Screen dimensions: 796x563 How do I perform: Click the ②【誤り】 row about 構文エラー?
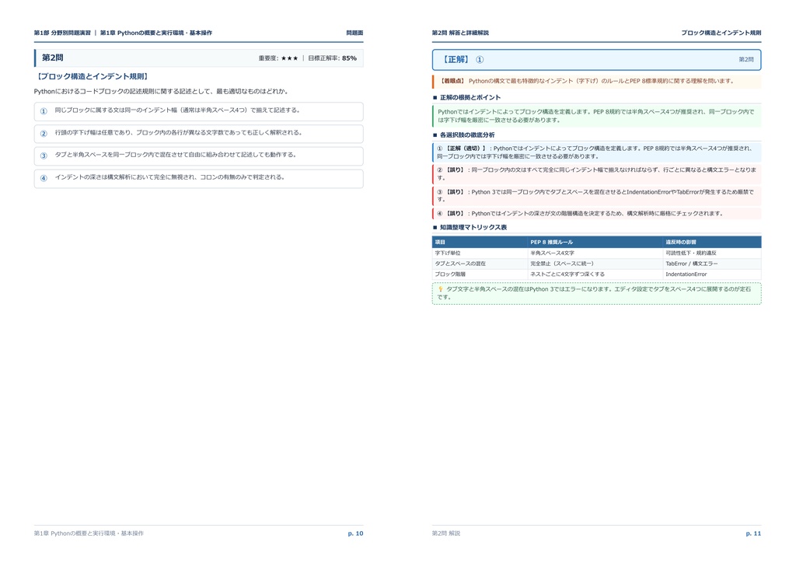pyautogui.click(x=596, y=173)
